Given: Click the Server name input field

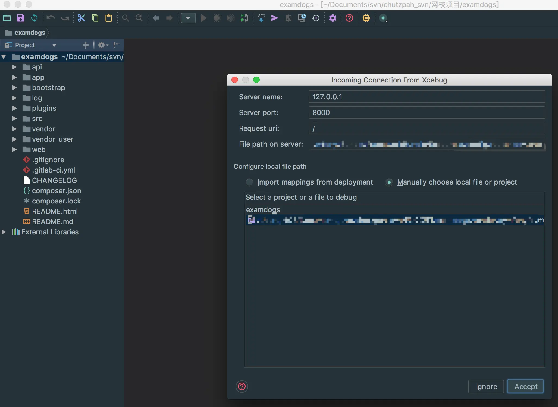Looking at the screenshot, I should pyautogui.click(x=427, y=97).
